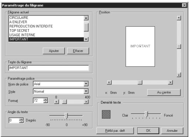This screenshot has height=137, width=189.
Task: Click the watermark list scrollbar thumb
Action: 86,27
